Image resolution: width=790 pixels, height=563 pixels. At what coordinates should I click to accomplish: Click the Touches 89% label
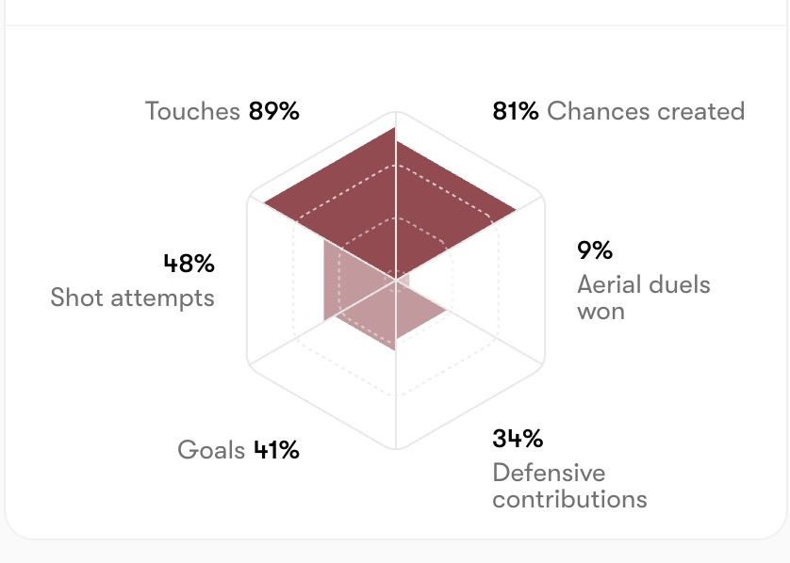point(222,111)
